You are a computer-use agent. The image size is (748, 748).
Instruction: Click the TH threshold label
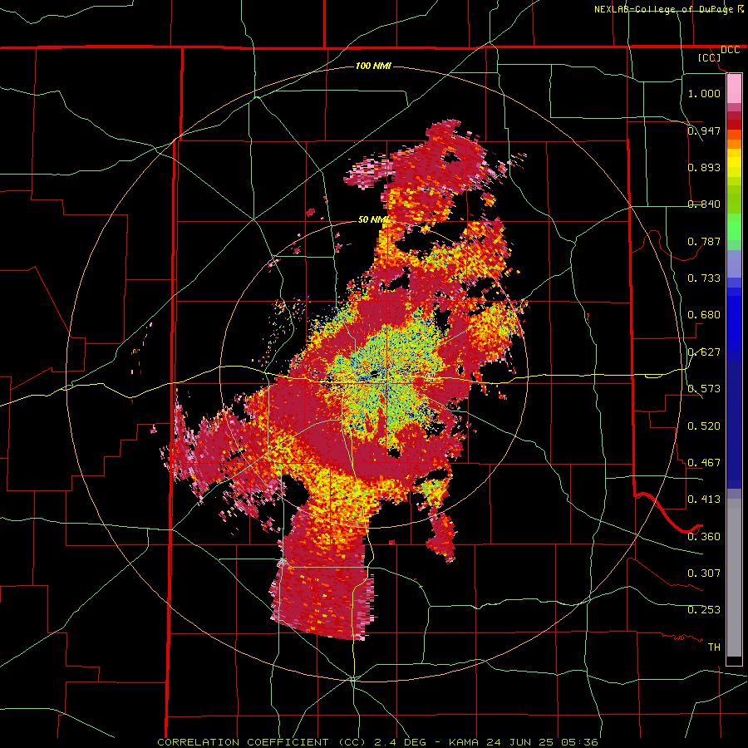tap(714, 647)
